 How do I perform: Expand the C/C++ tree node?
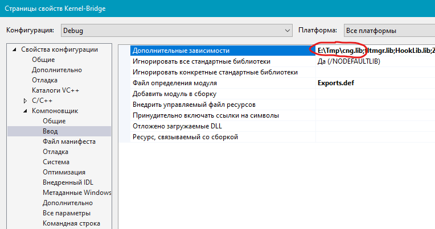point(25,101)
